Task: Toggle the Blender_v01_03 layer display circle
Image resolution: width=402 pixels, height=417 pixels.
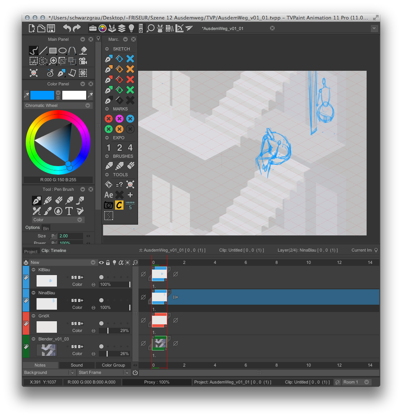Action: click(101, 347)
